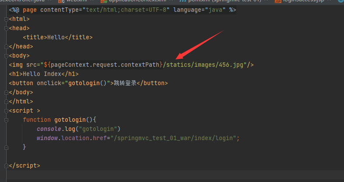Collapse the <script> block fold marker

(x=6, y=111)
